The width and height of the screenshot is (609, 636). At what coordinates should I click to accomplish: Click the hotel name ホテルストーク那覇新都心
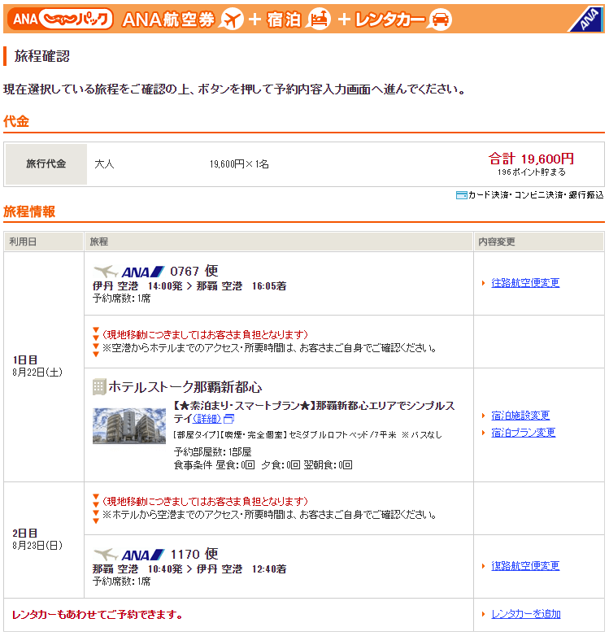[185, 387]
